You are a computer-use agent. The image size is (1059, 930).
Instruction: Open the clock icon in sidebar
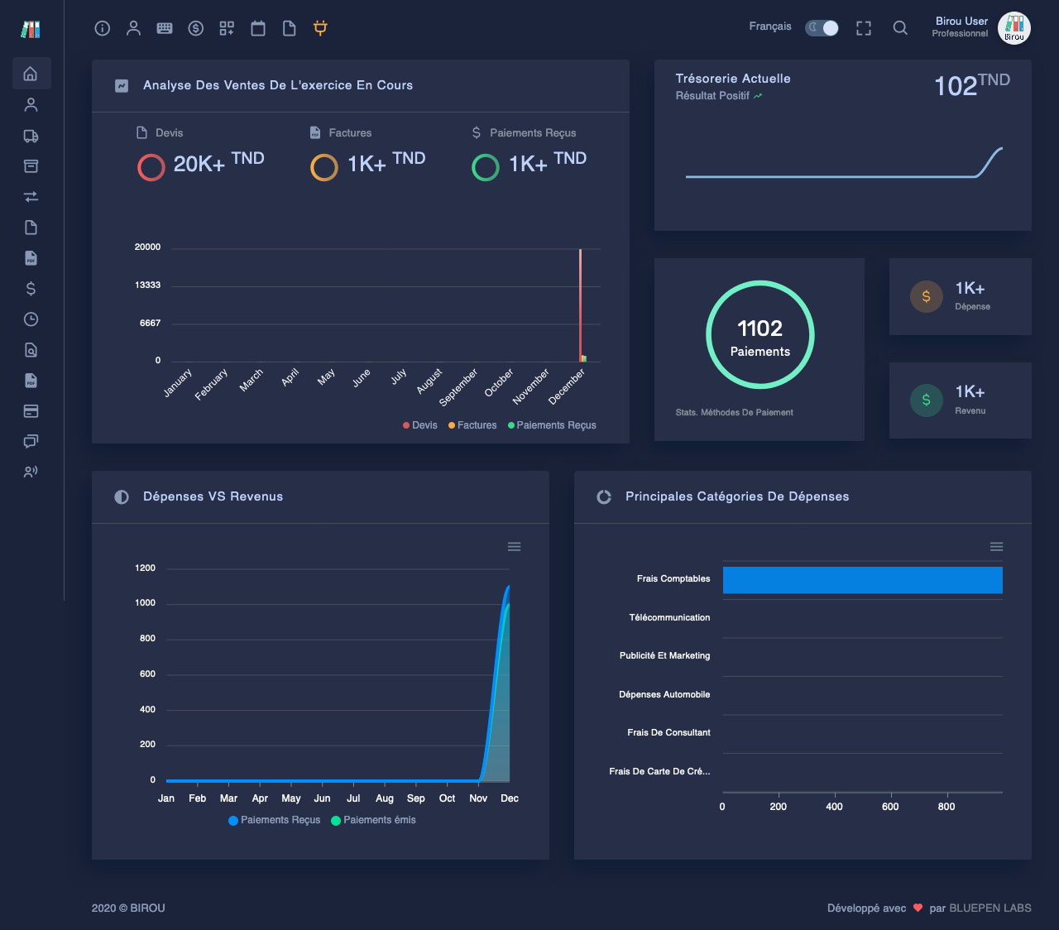coord(31,319)
